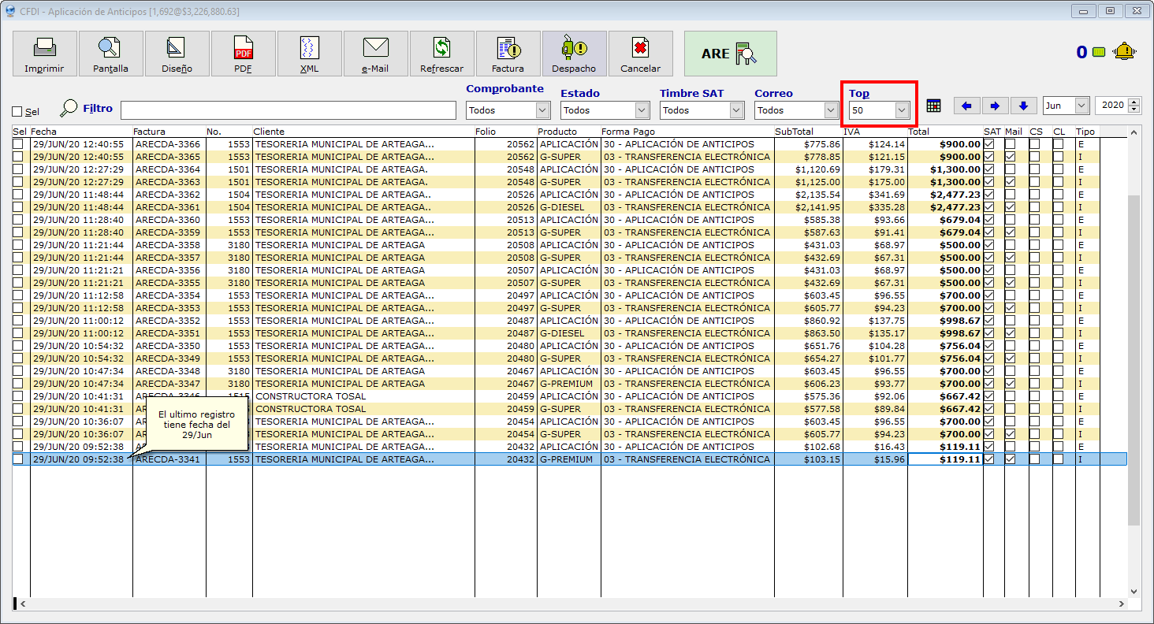The height and width of the screenshot is (624, 1154).
Task: Click the Cancelar toolbar icon
Action: 640,54
